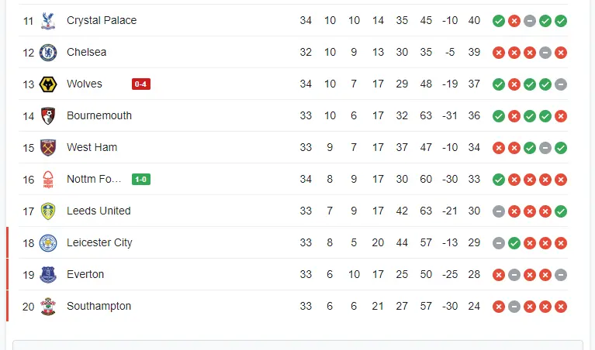Click the Leeds United club crest

point(49,211)
